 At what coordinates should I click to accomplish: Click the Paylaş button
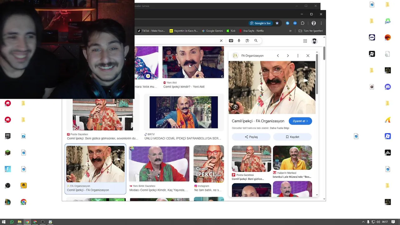[x=251, y=137]
